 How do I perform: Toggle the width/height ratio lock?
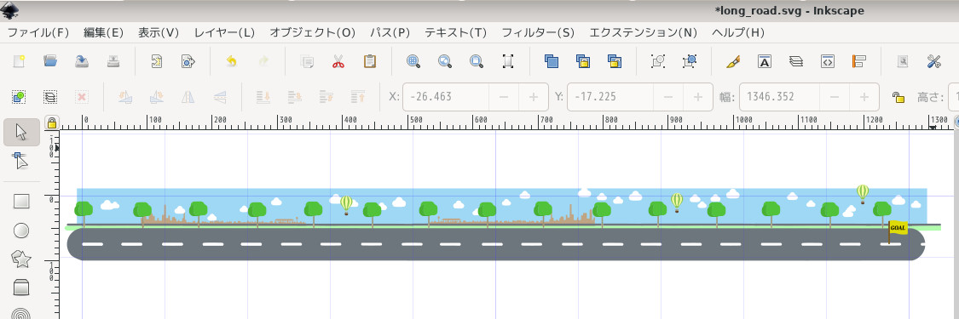[x=898, y=97]
